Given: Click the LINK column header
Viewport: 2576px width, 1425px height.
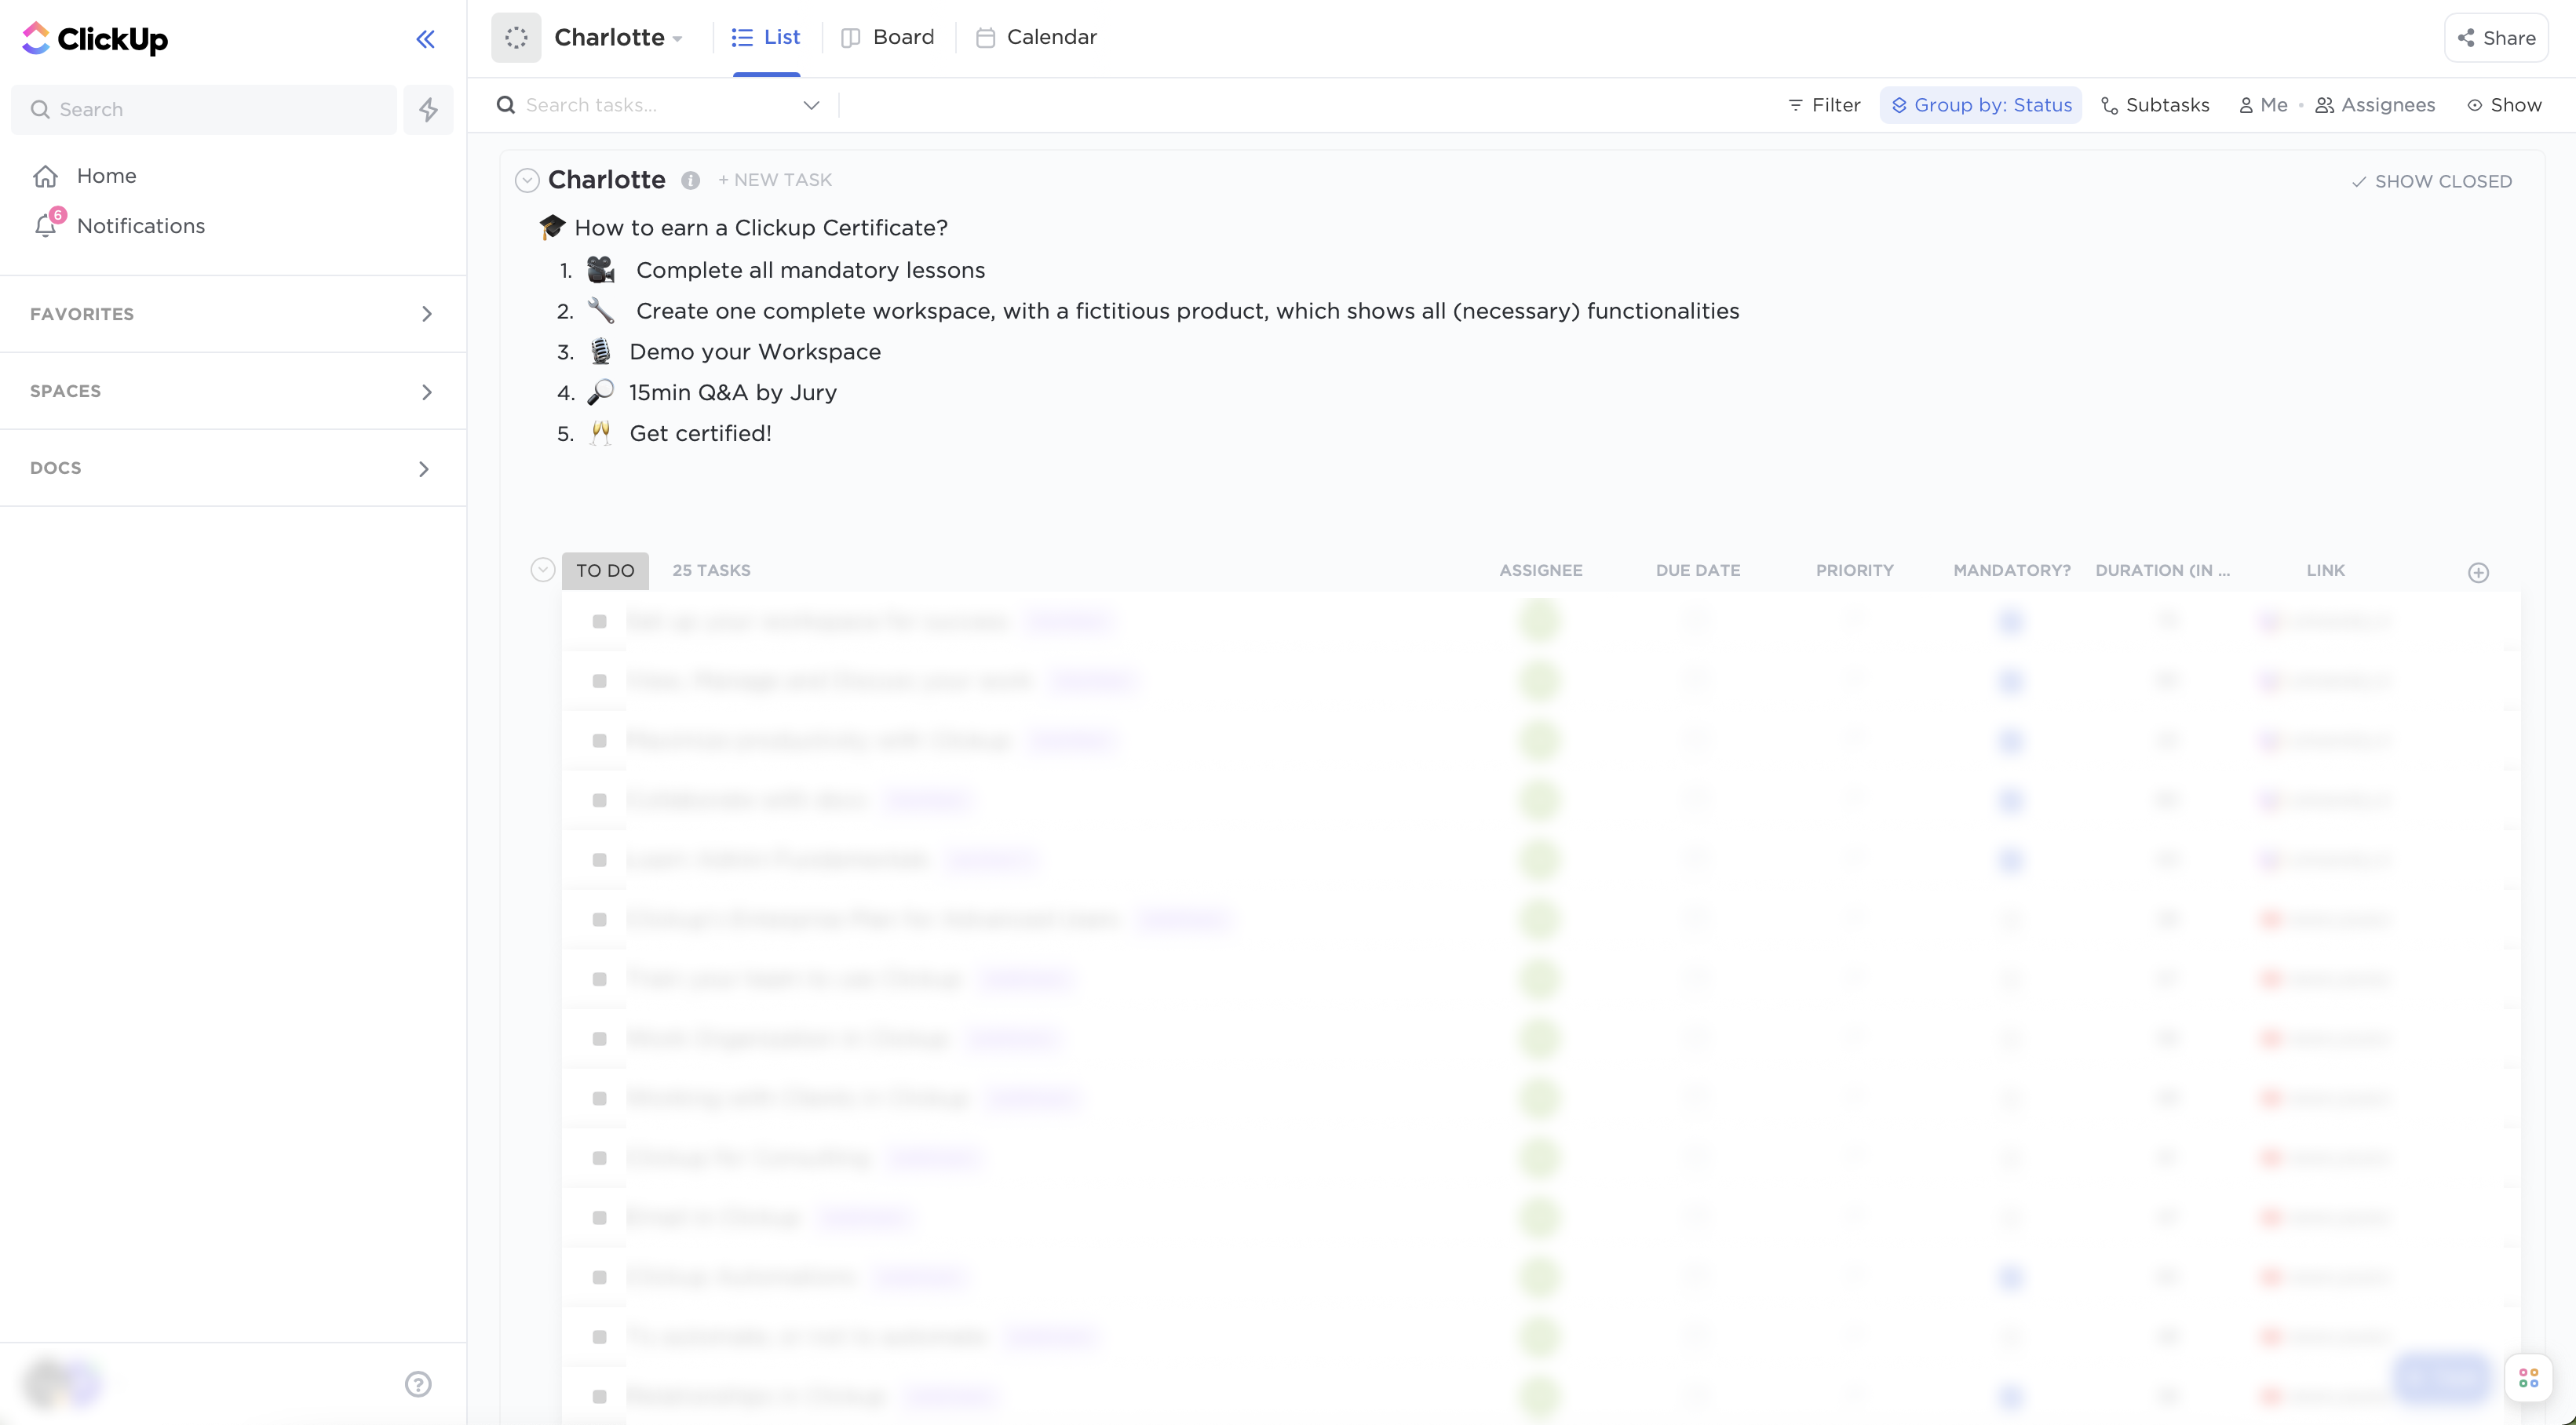Looking at the screenshot, I should pos(2326,571).
